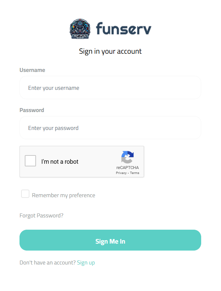Open the reCAPTCHA Privacy link
Viewport: 221px width, 291px height.
tap(121, 173)
